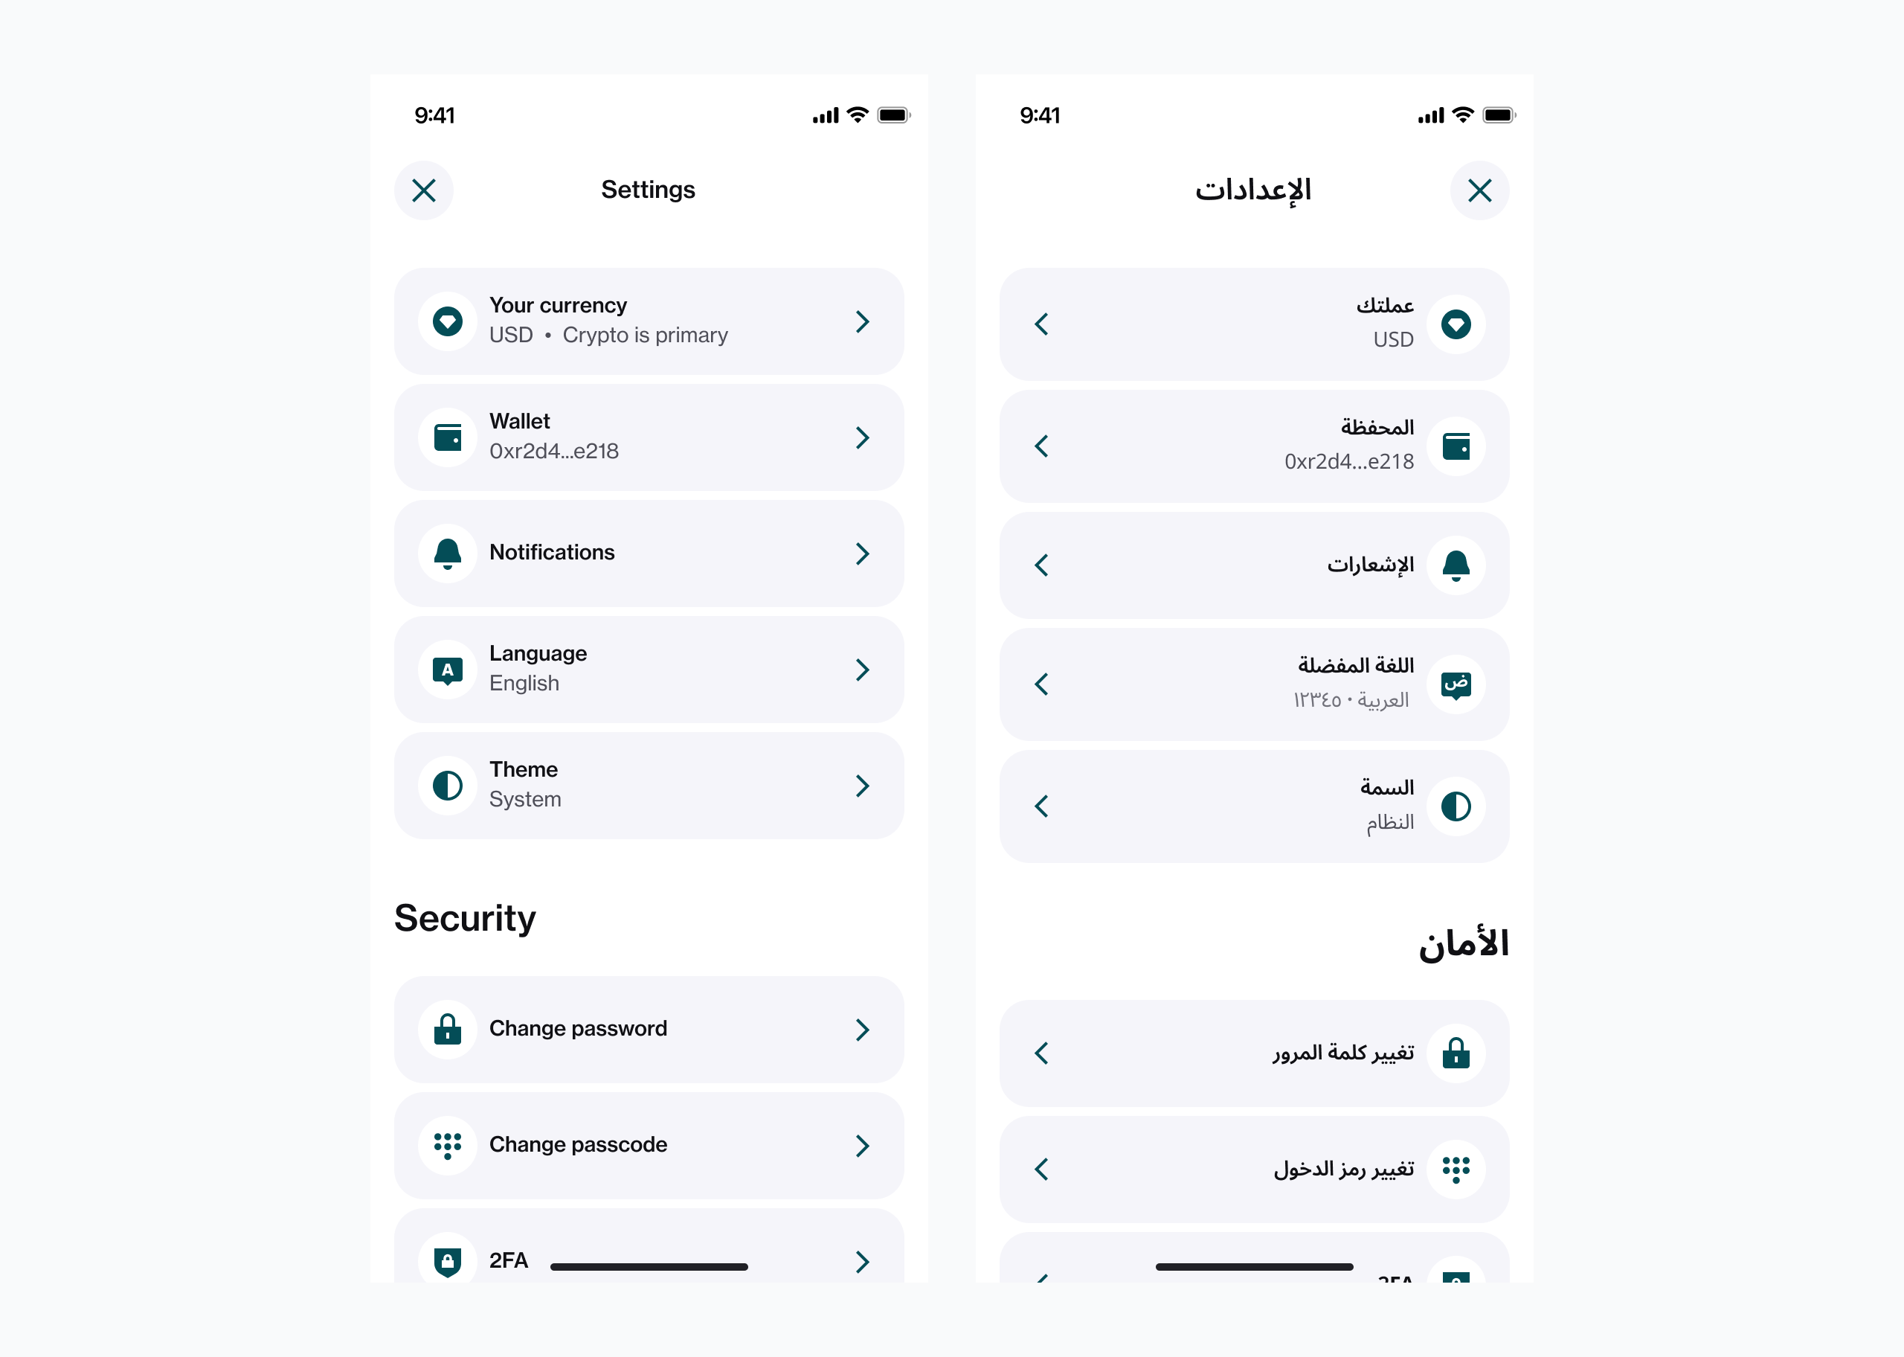Screen dimensions: 1904x1357
Task: Tap the home indicator bar on English screen
Action: tap(649, 1267)
